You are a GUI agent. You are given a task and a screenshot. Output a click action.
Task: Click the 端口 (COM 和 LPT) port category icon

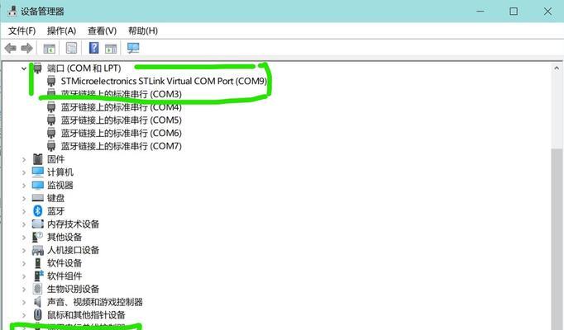click(38, 68)
